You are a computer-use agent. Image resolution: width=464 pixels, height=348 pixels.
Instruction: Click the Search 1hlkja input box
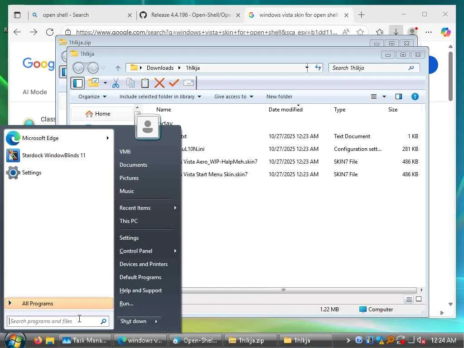pos(374,68)
